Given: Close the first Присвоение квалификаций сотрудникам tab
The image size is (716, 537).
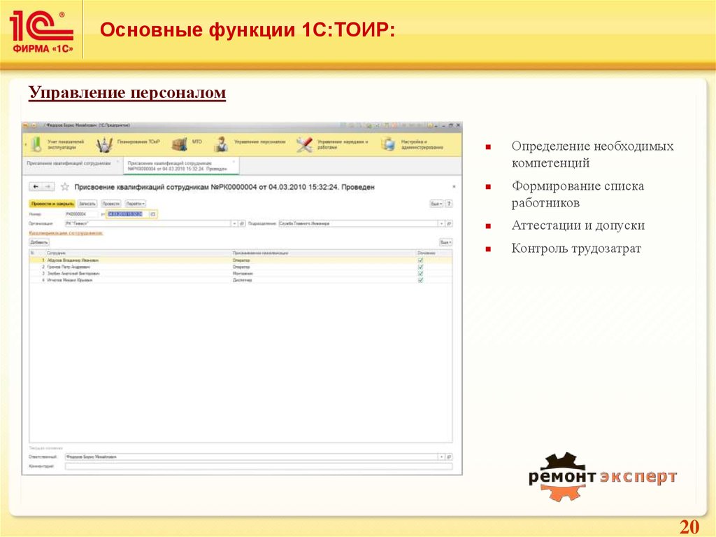Looking at the screenshot, I should 117,162.
